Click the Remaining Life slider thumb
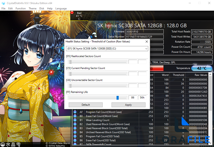The height and width of the screenshot is (147, 214). [x=117, y=98]
